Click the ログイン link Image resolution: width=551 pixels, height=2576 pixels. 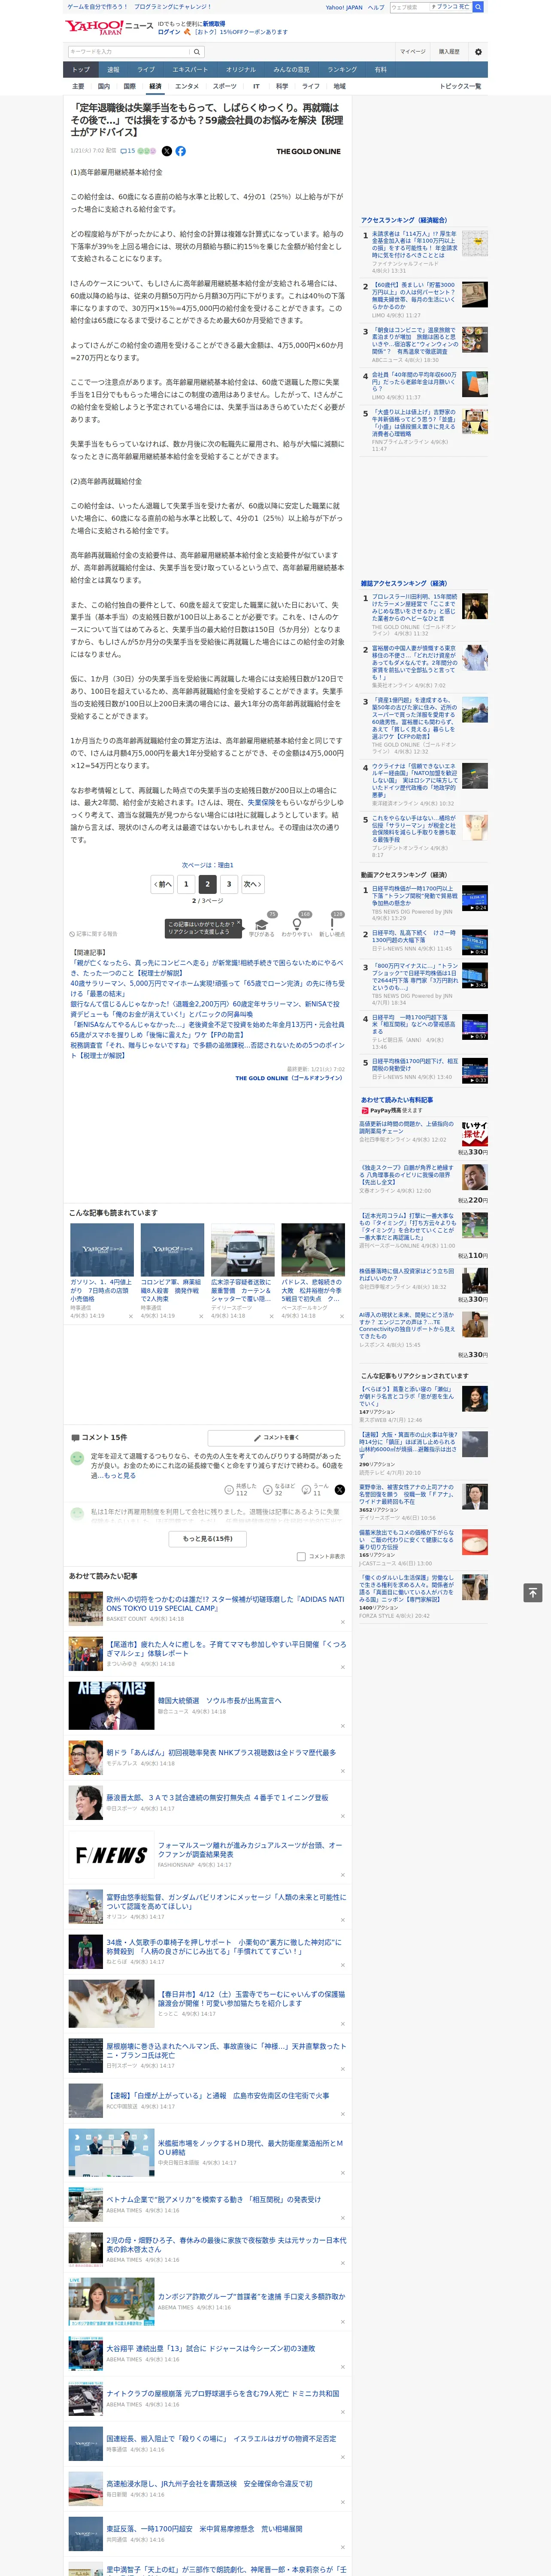pyautogui.click(x=169, y=32)
